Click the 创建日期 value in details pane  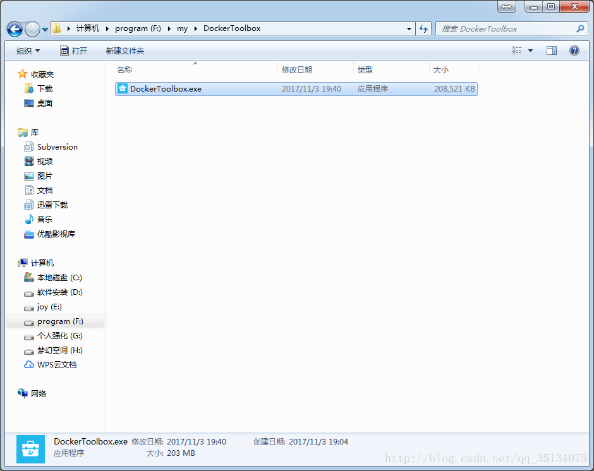click(318, 441)
